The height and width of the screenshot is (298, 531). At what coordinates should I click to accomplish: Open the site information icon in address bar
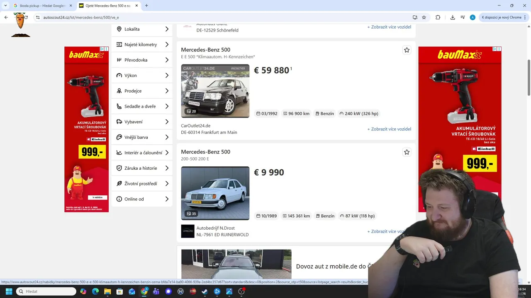click(38, 17)
